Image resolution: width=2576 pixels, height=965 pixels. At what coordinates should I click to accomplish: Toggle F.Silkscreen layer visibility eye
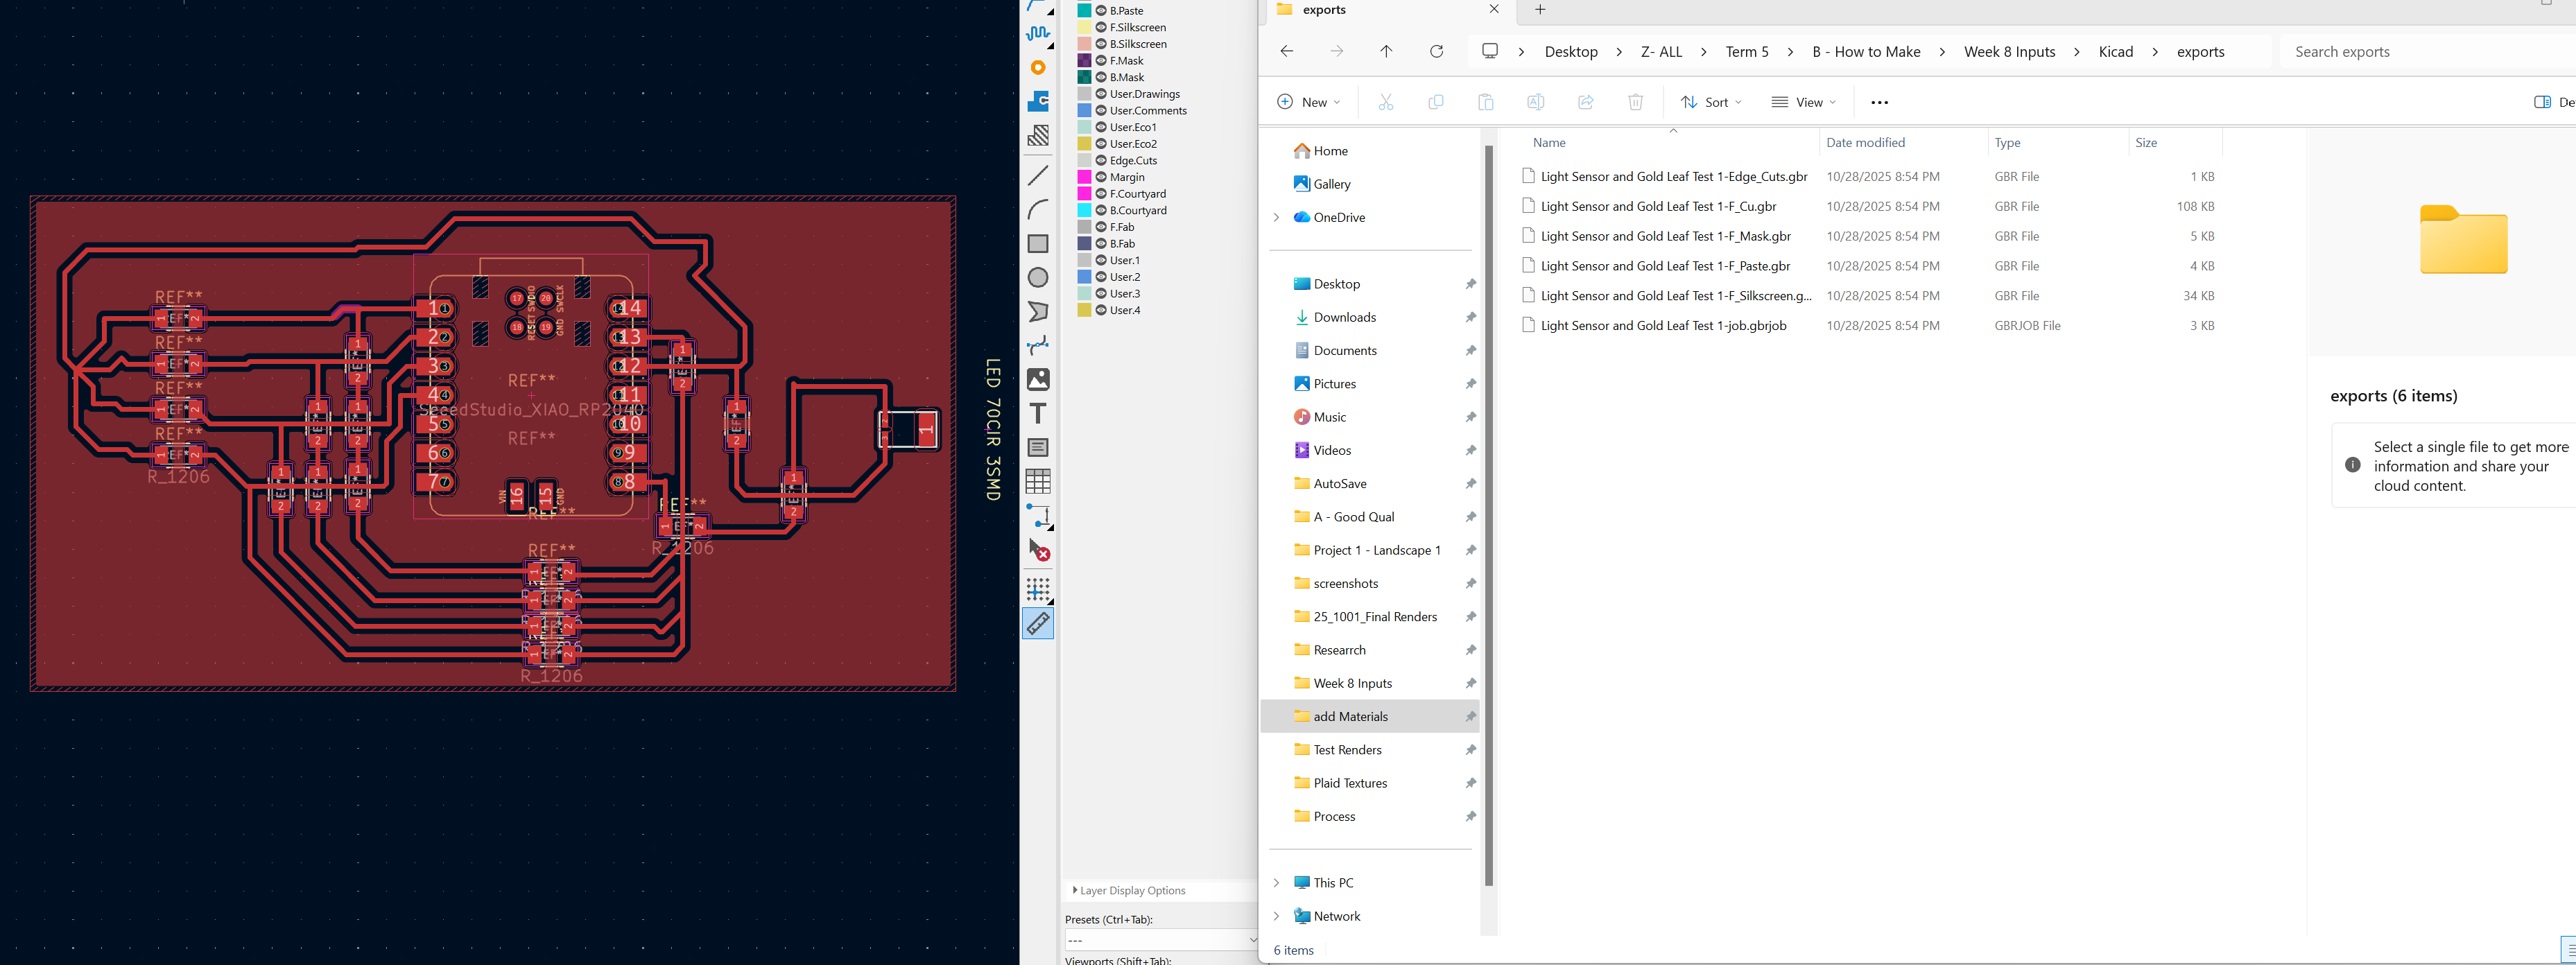click(1101, 27)
